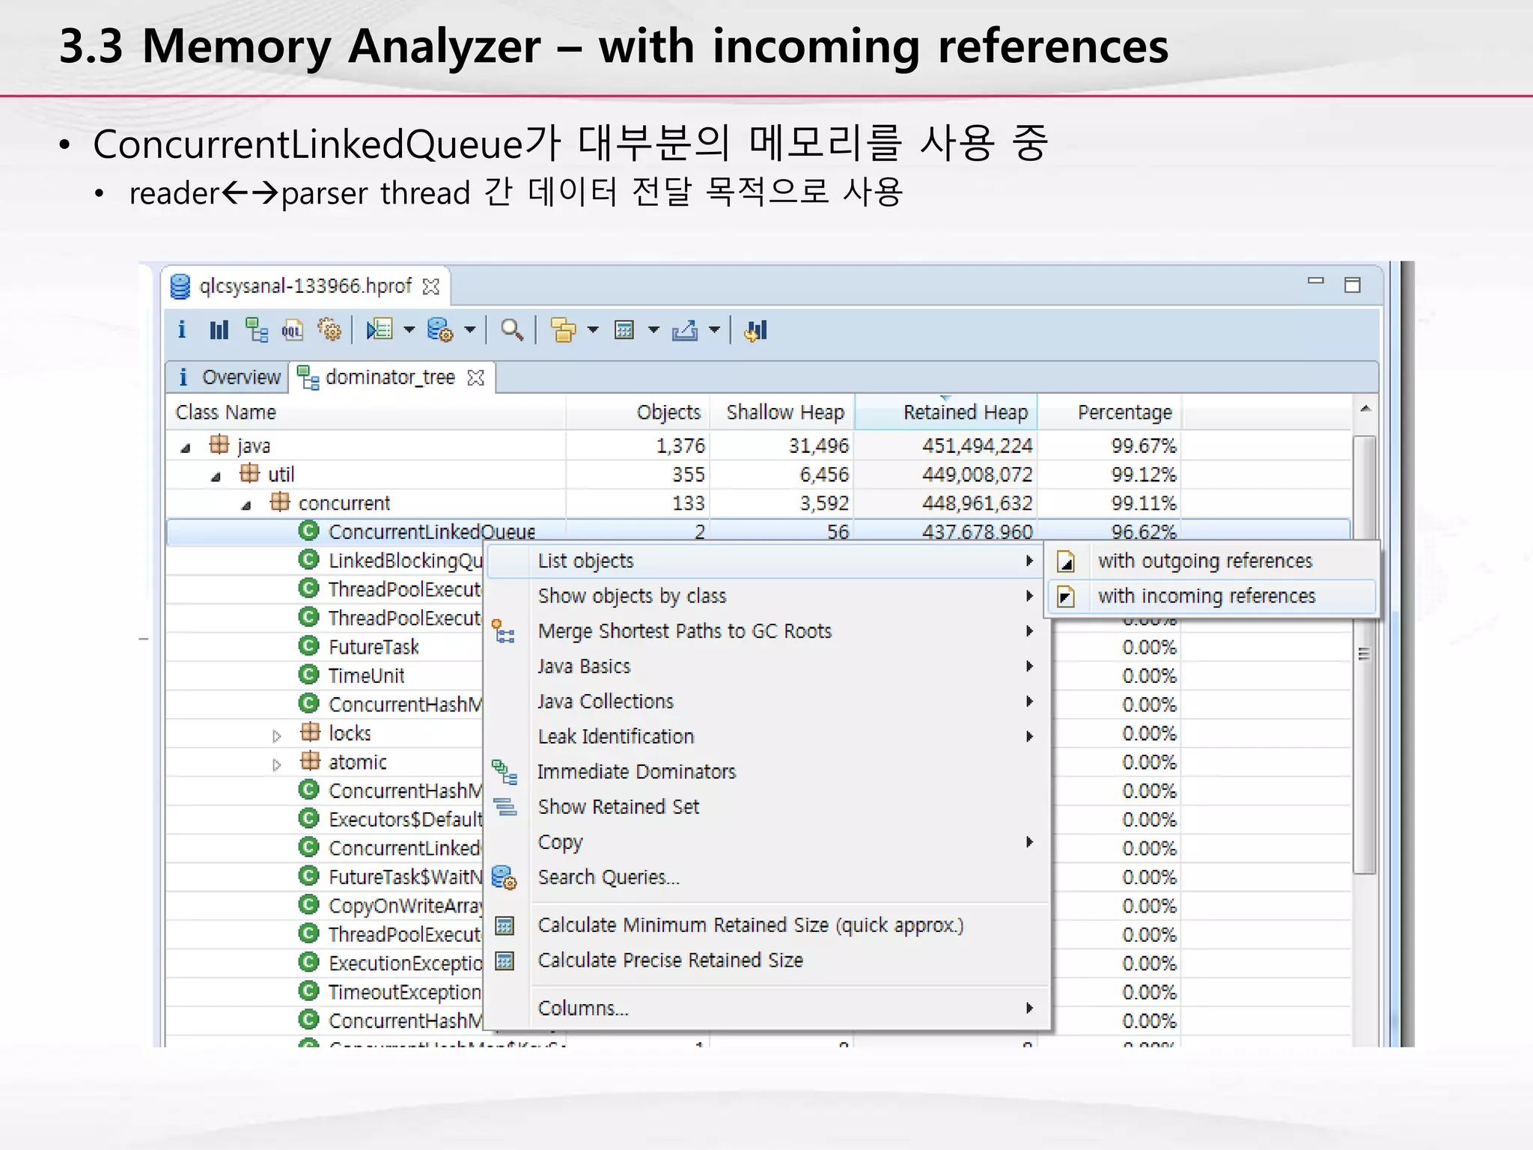Sort by the Shallow Heap column
This screenshot has width=1533, height=1150.
(x=782, y=412)
